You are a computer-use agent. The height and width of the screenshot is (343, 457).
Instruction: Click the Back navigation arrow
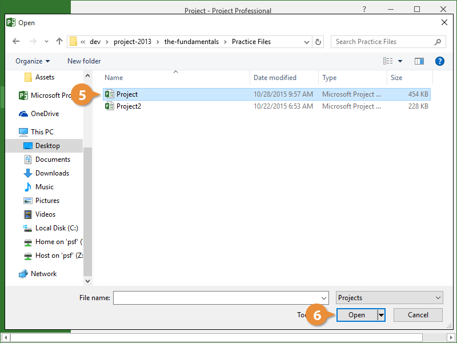coord(16,42)
